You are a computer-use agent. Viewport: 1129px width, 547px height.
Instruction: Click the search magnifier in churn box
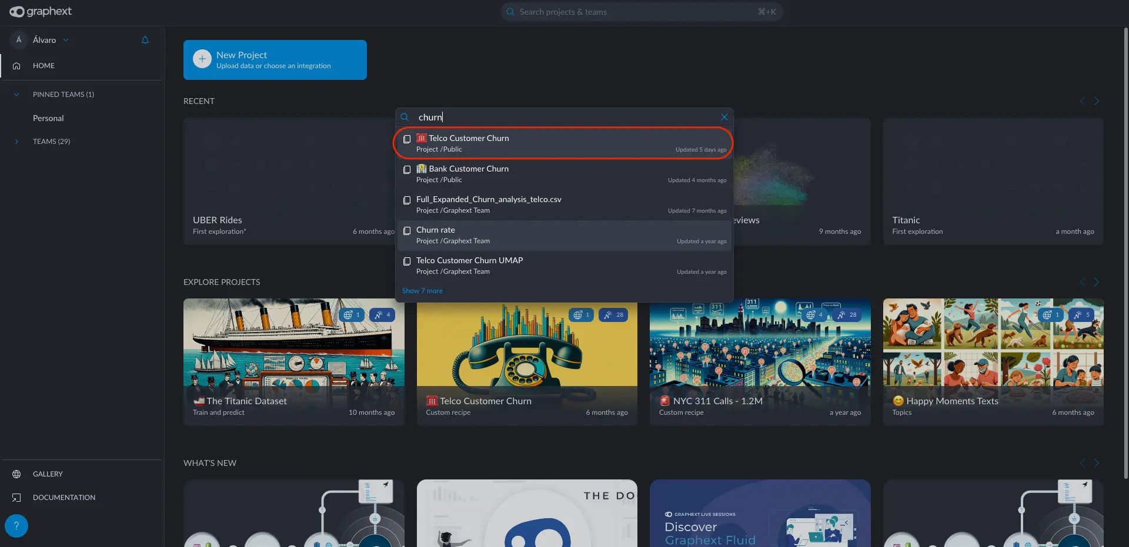pos(405,117)
